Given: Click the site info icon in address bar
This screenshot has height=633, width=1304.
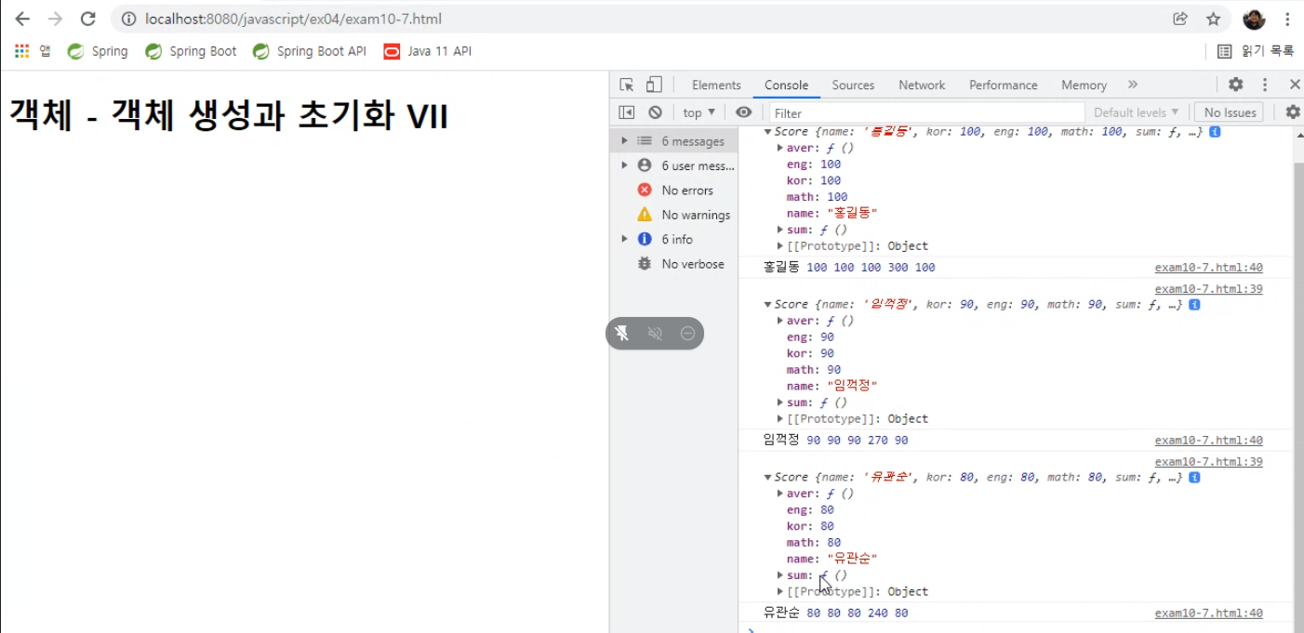Looking at the screenshot, I should point(128,19).
